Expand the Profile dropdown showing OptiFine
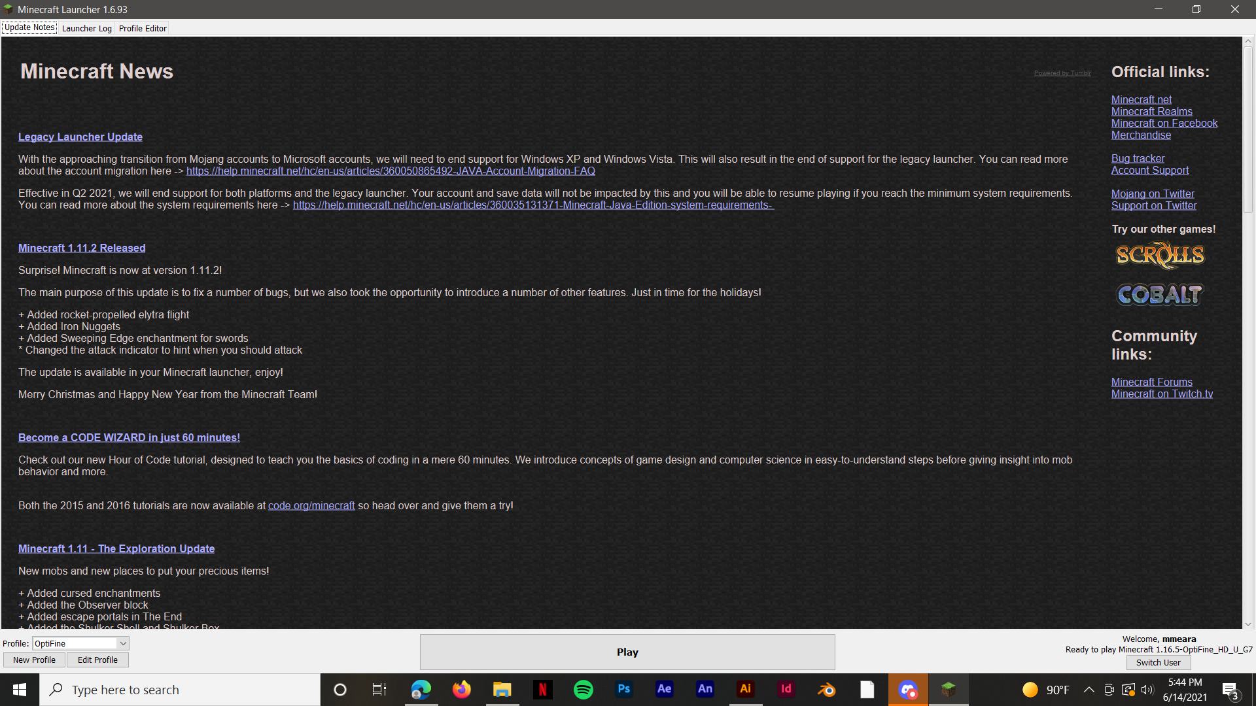 (123, 643)
